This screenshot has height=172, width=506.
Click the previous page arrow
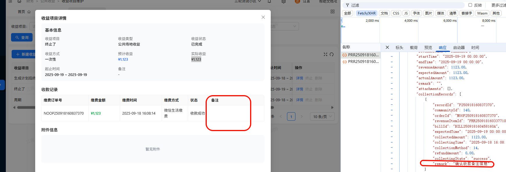pyautogui.click(x=281, y=117)
